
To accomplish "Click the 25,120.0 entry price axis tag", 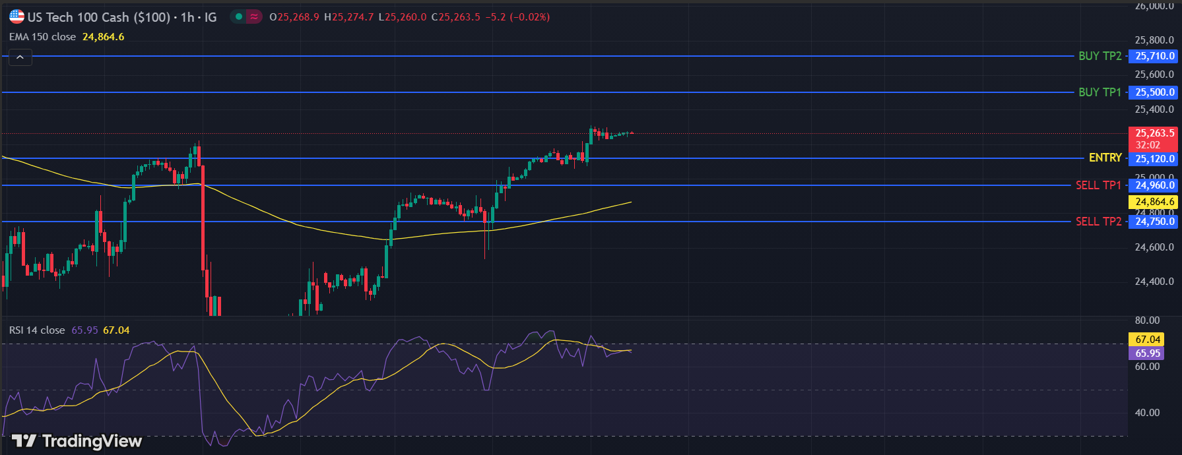I will (1154, 159).
